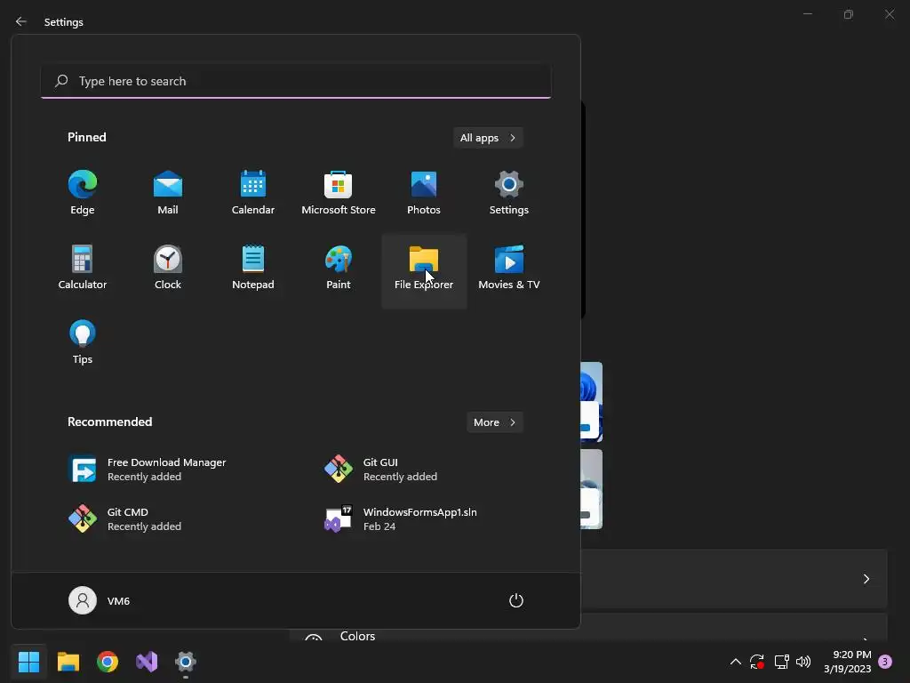
Task: Click All apps button
Action: (488, 138)
